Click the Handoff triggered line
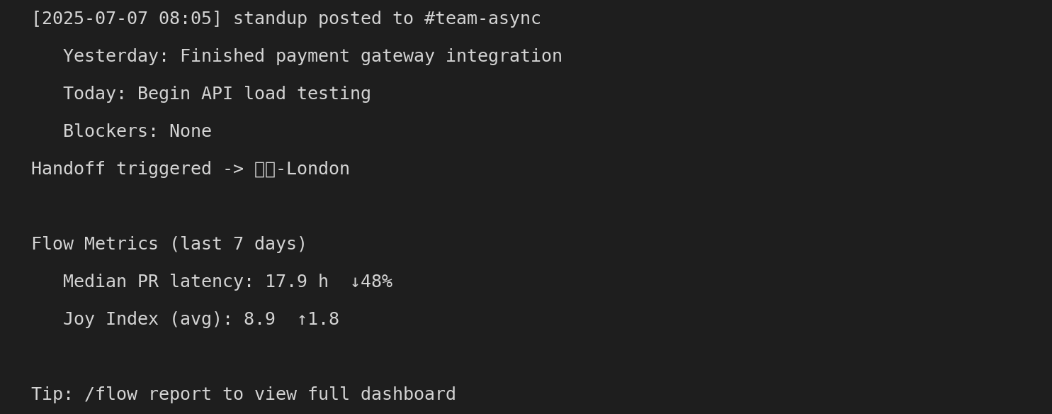Screen dimensions: 1052x414 click(x=191, y=169)
